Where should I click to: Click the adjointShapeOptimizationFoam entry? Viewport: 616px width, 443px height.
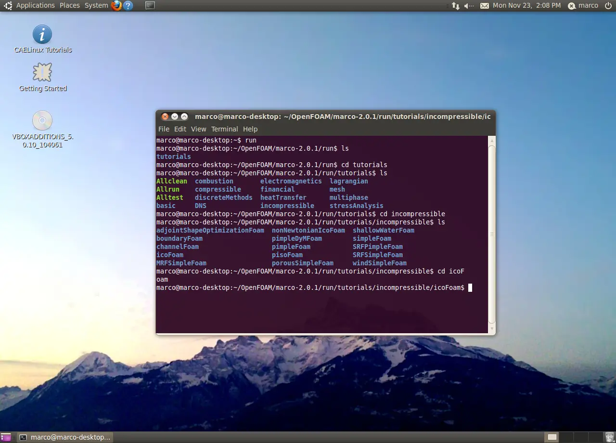click(x=210, y=230)
